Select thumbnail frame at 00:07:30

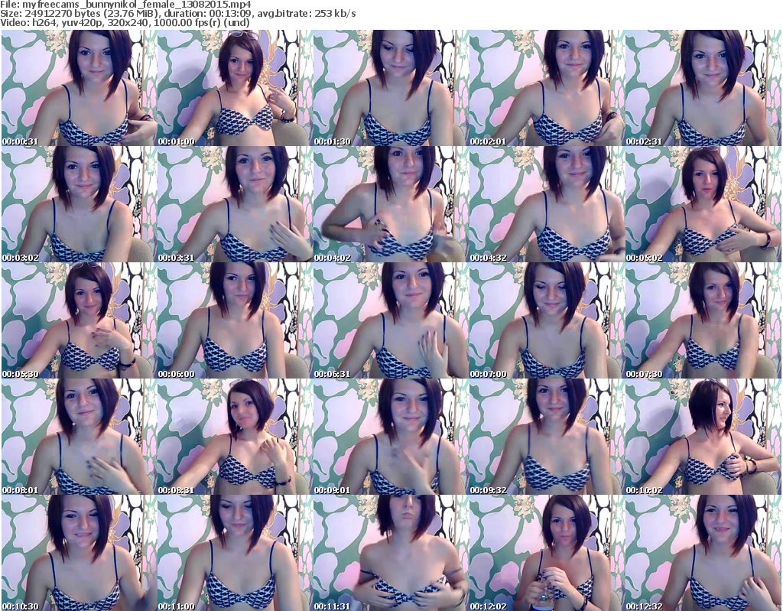pyautogui.click(x=703, y=320)
